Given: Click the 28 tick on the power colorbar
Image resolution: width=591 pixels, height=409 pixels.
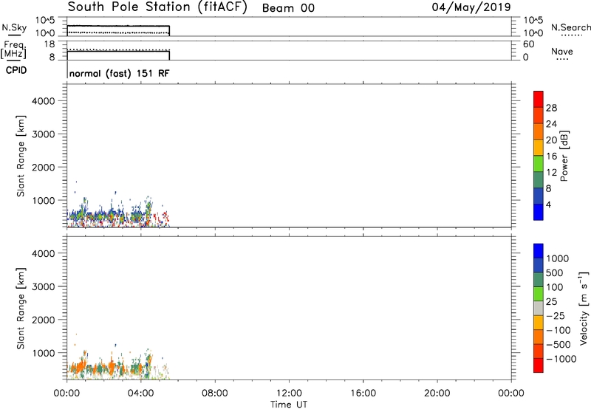Looking at the screenshot, I should pyautogui.click(x=551, y=108).
